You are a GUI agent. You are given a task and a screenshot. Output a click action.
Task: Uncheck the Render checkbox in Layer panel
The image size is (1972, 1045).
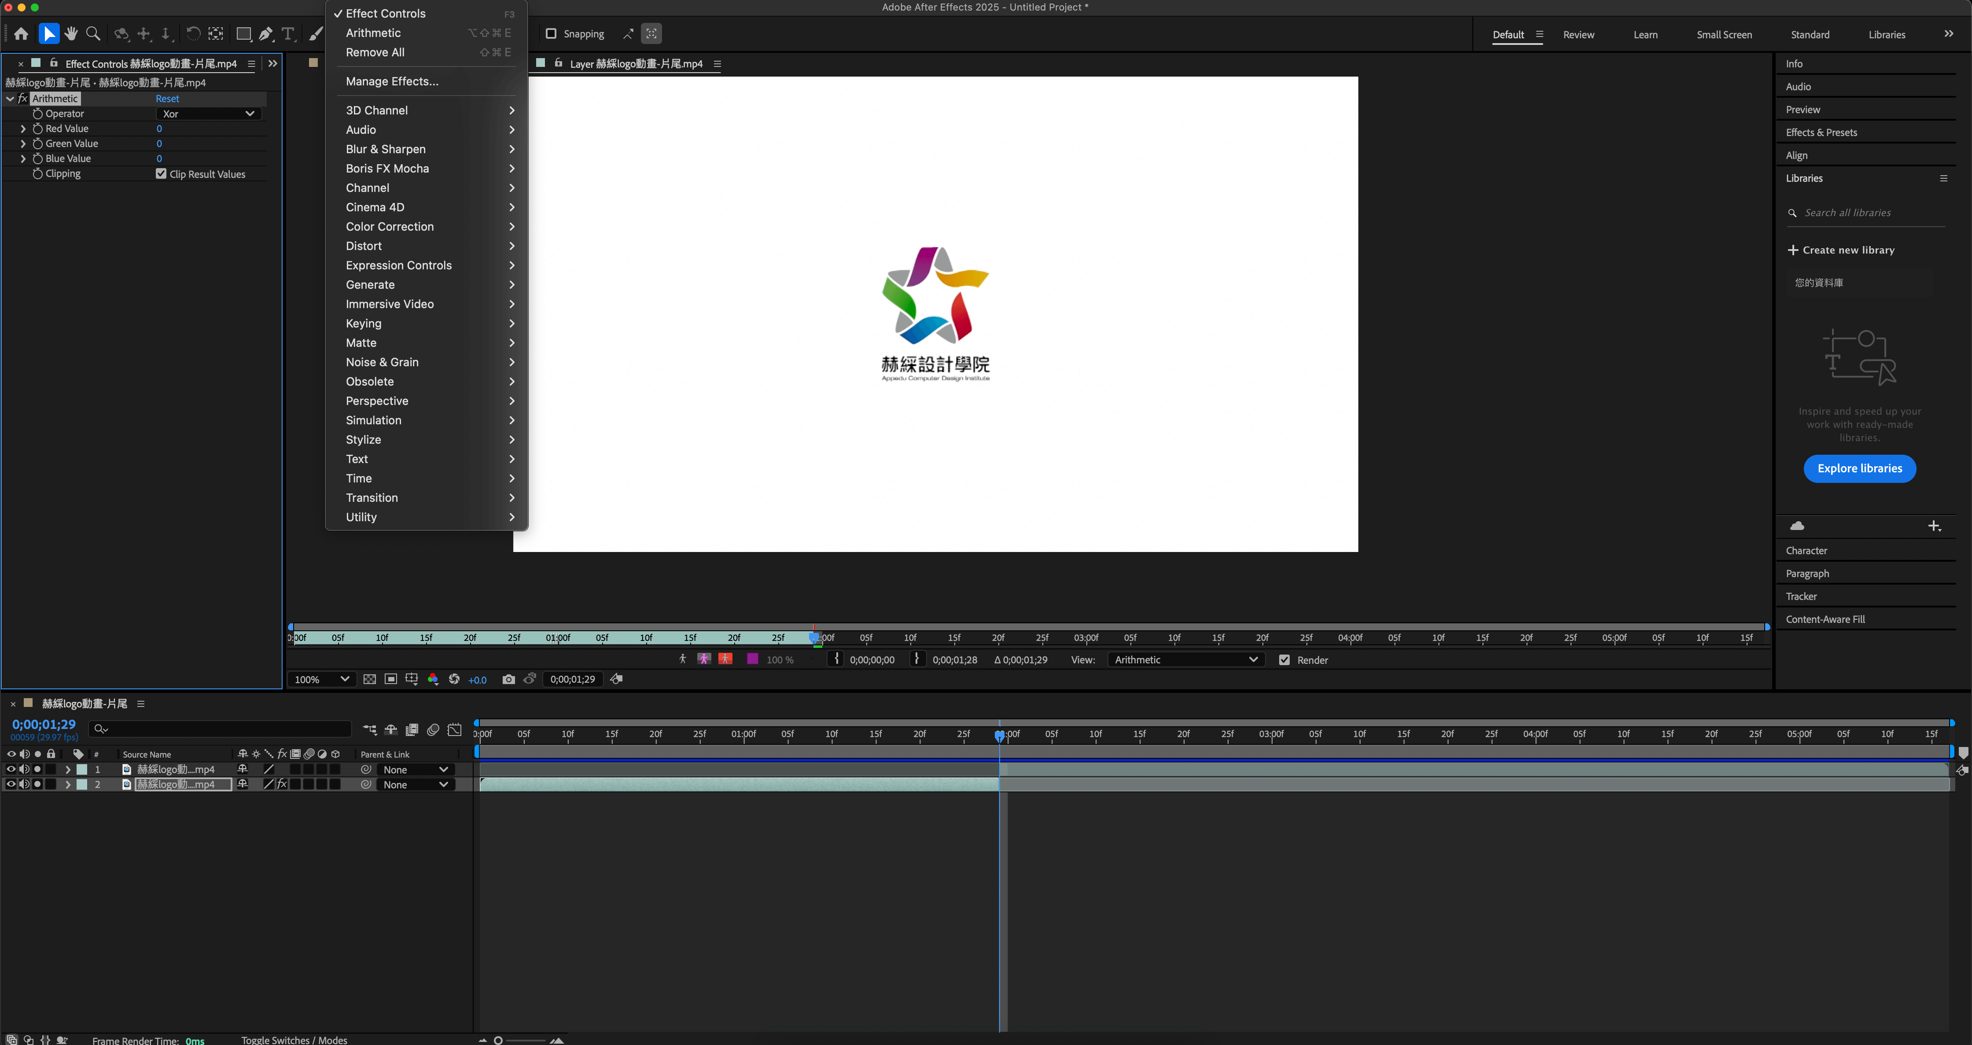click(1284, 660)
